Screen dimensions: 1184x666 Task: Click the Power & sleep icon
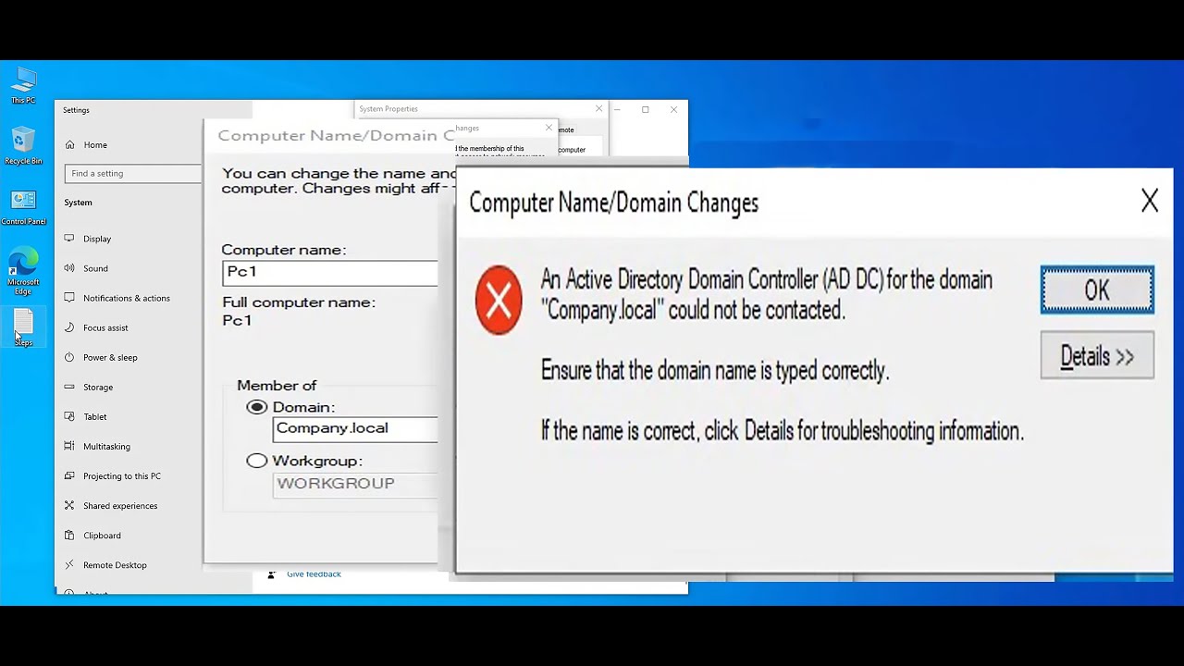tap(69, 357)
